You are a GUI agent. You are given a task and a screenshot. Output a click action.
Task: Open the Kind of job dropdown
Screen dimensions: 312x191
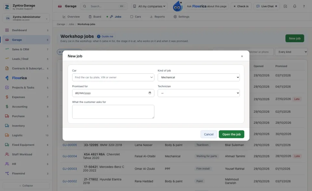click(x=199, y=77)
